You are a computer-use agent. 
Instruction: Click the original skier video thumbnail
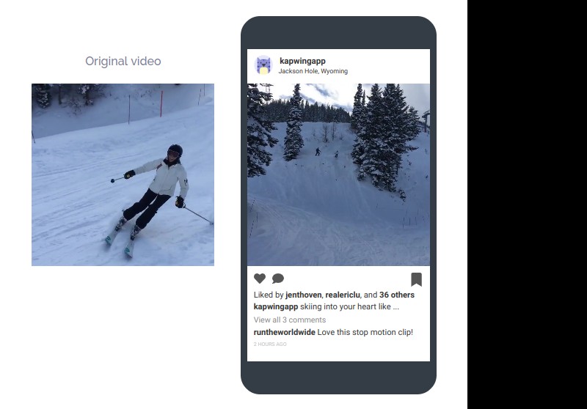pos(123,174)
